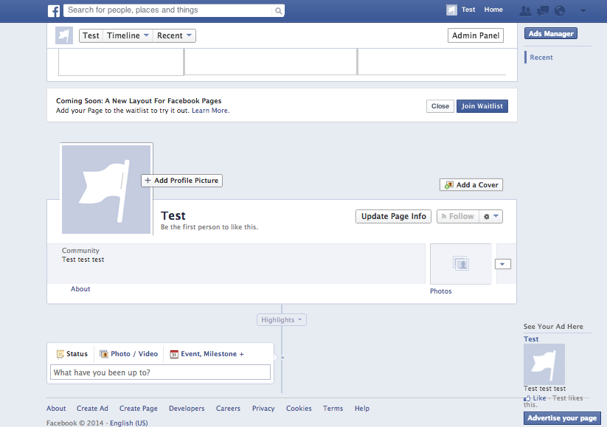Click the Community category text

(80, 251)
